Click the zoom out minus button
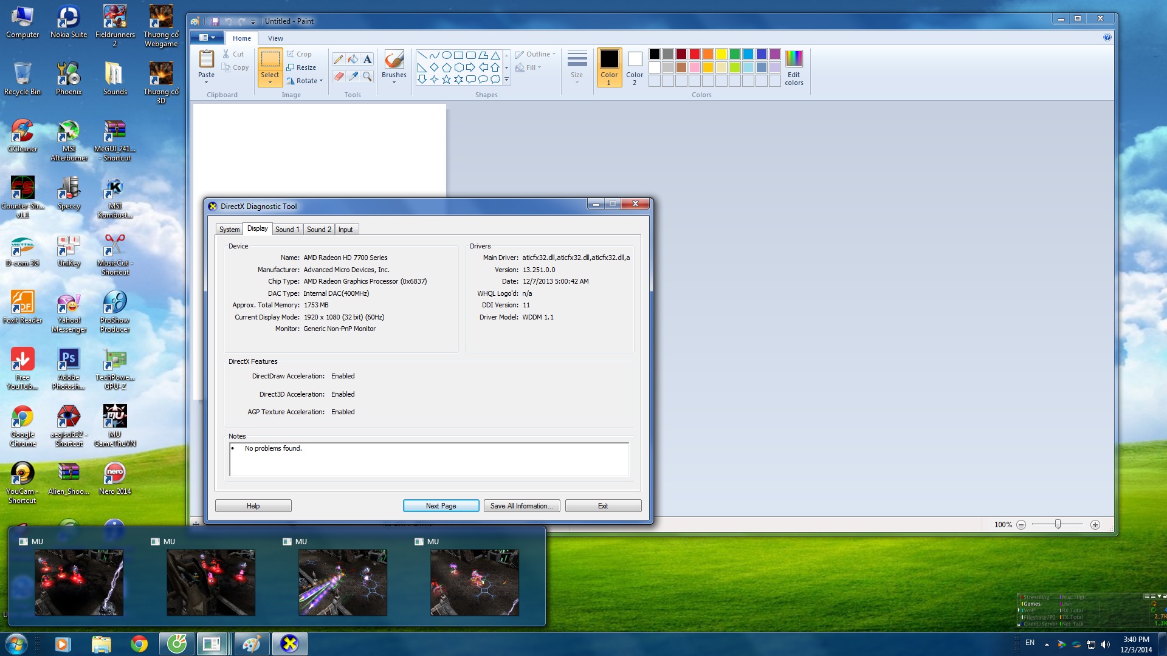This screenshot has width=1167, height=656. [x=1021, y=525]
